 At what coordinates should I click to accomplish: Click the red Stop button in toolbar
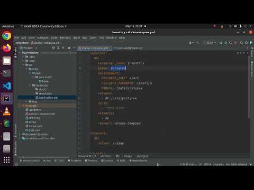(235, 43)
